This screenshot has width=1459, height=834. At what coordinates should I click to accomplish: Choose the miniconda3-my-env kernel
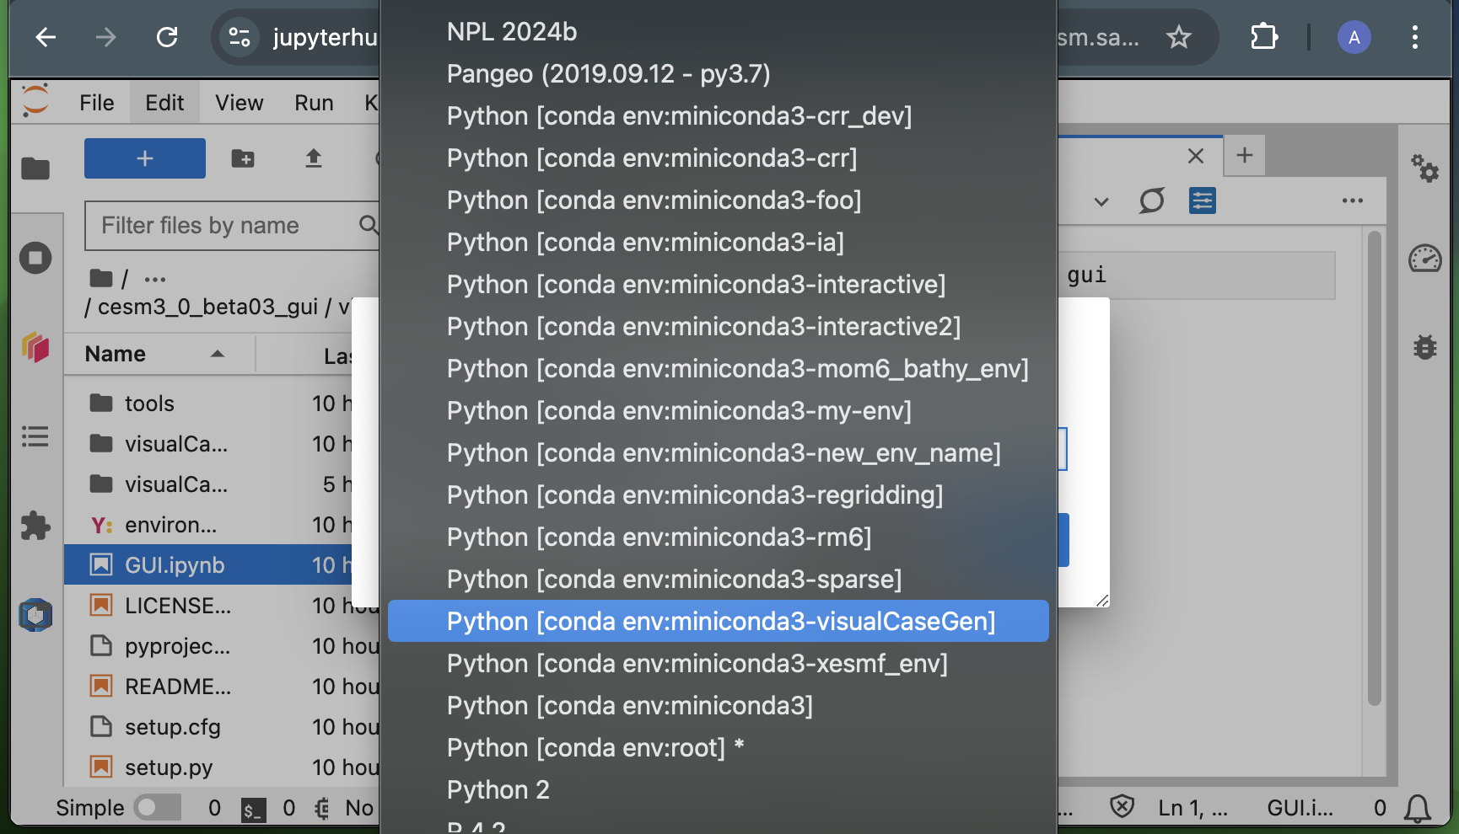click(719, 411)
